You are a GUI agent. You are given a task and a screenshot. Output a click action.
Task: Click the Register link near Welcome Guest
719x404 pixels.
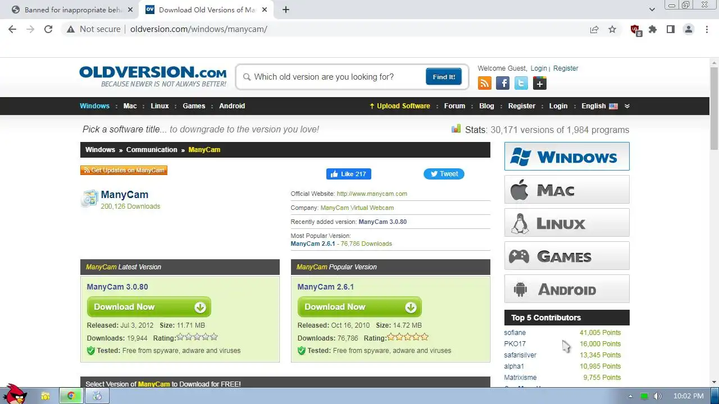coord(566,68)
